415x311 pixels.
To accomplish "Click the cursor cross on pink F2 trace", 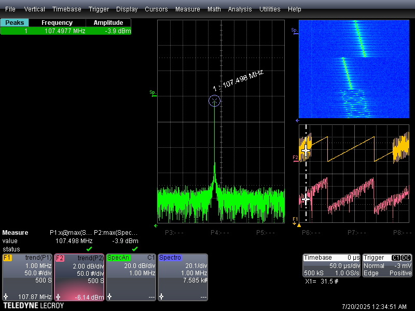I will pos(306,200).
